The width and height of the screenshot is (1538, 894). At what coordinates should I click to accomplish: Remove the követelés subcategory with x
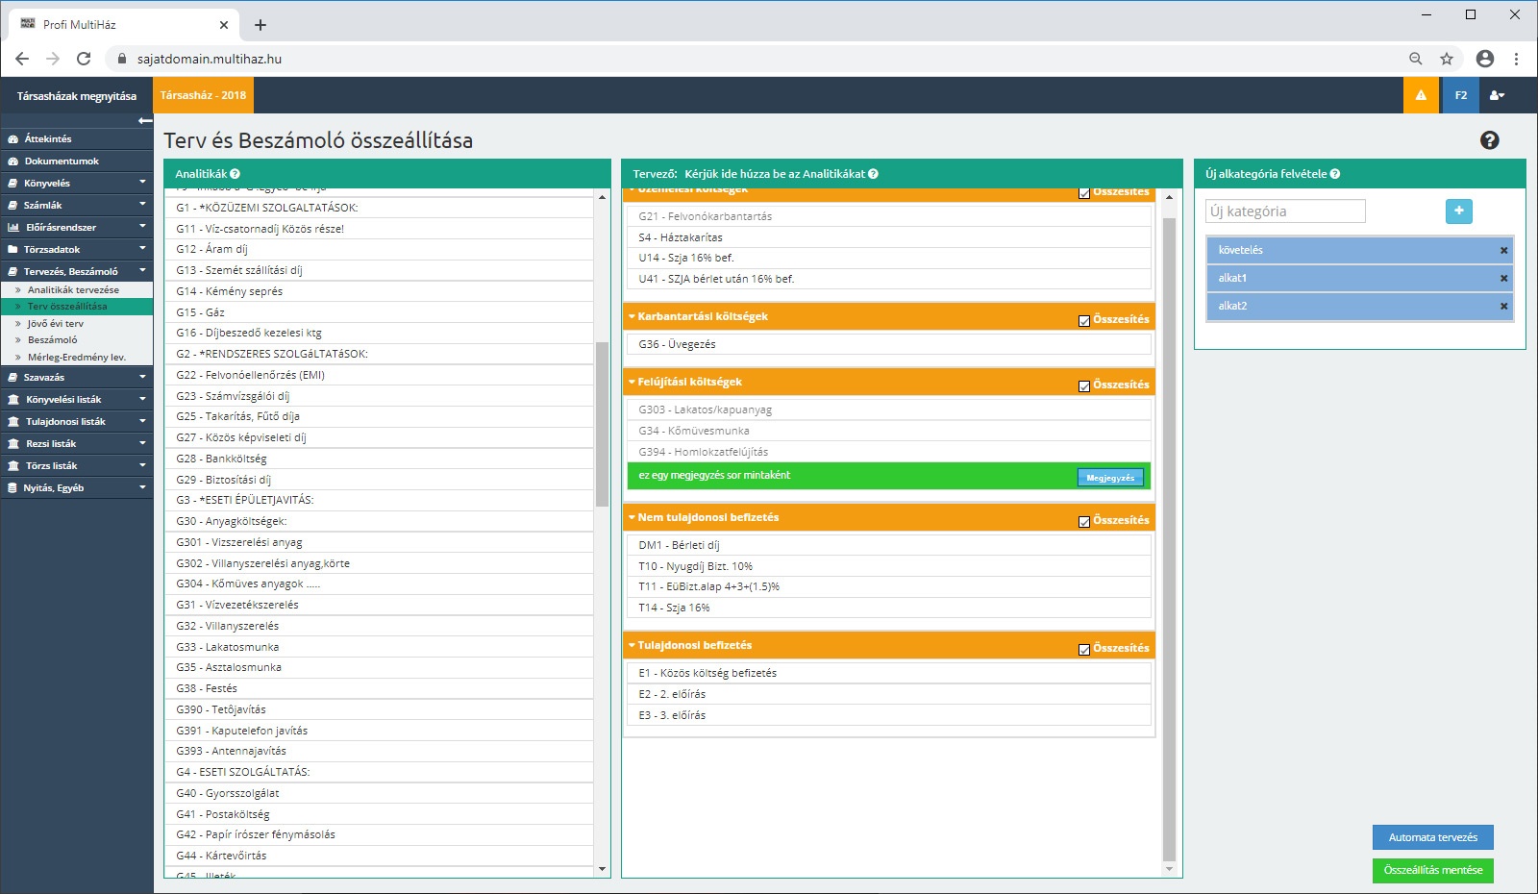point(1503,250)
